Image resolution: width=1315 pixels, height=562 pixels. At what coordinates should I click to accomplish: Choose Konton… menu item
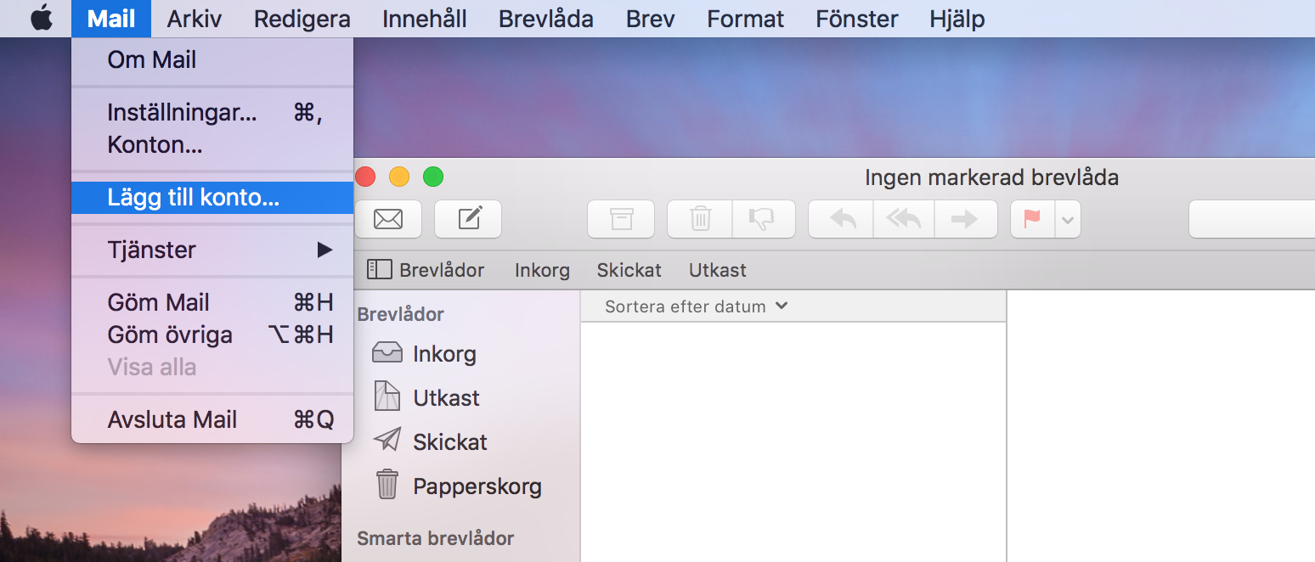coord(212,145)
